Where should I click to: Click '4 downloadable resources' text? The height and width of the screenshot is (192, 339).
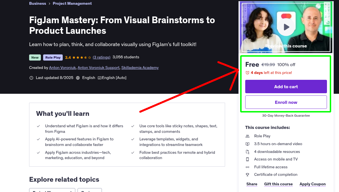click(x=277, y=152)
